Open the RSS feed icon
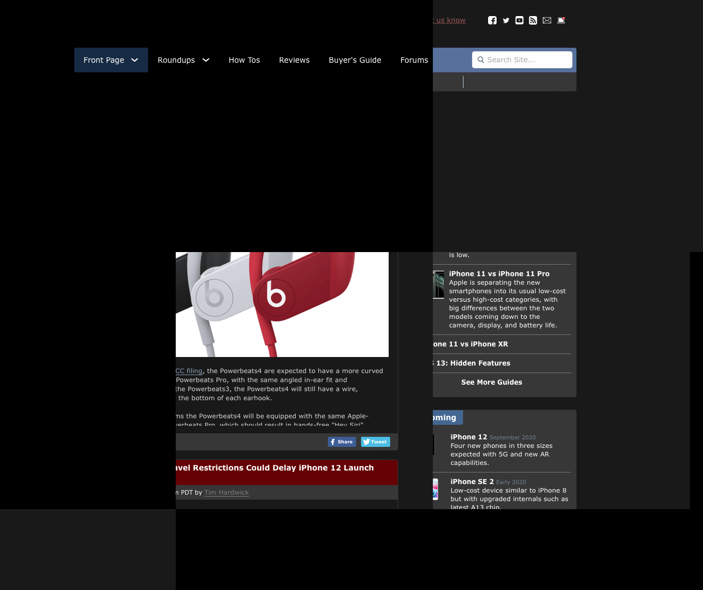 [533, 20]
